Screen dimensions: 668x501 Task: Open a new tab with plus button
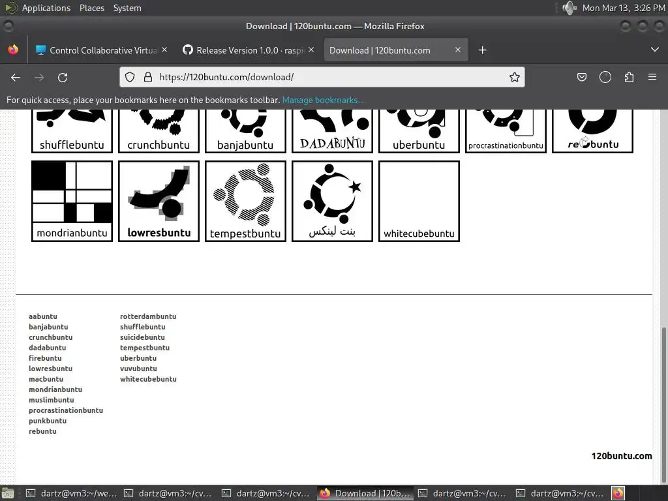(482, 50)
